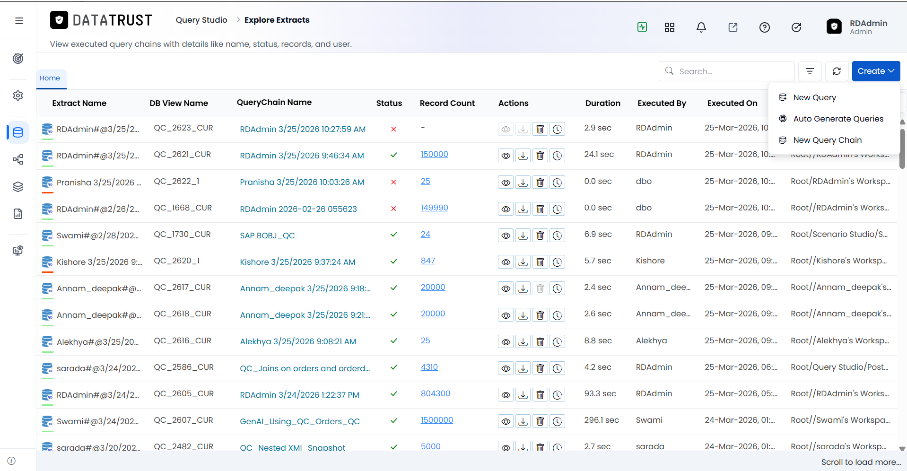Sort by Duration column header
Viewport: 907px width, 471px height.
[602, 103]
